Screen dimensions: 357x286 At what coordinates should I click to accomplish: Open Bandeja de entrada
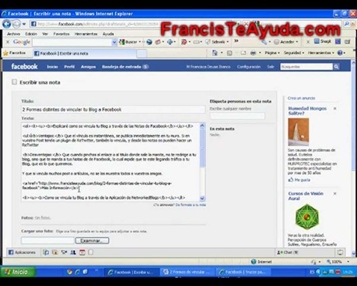(125, 67)
